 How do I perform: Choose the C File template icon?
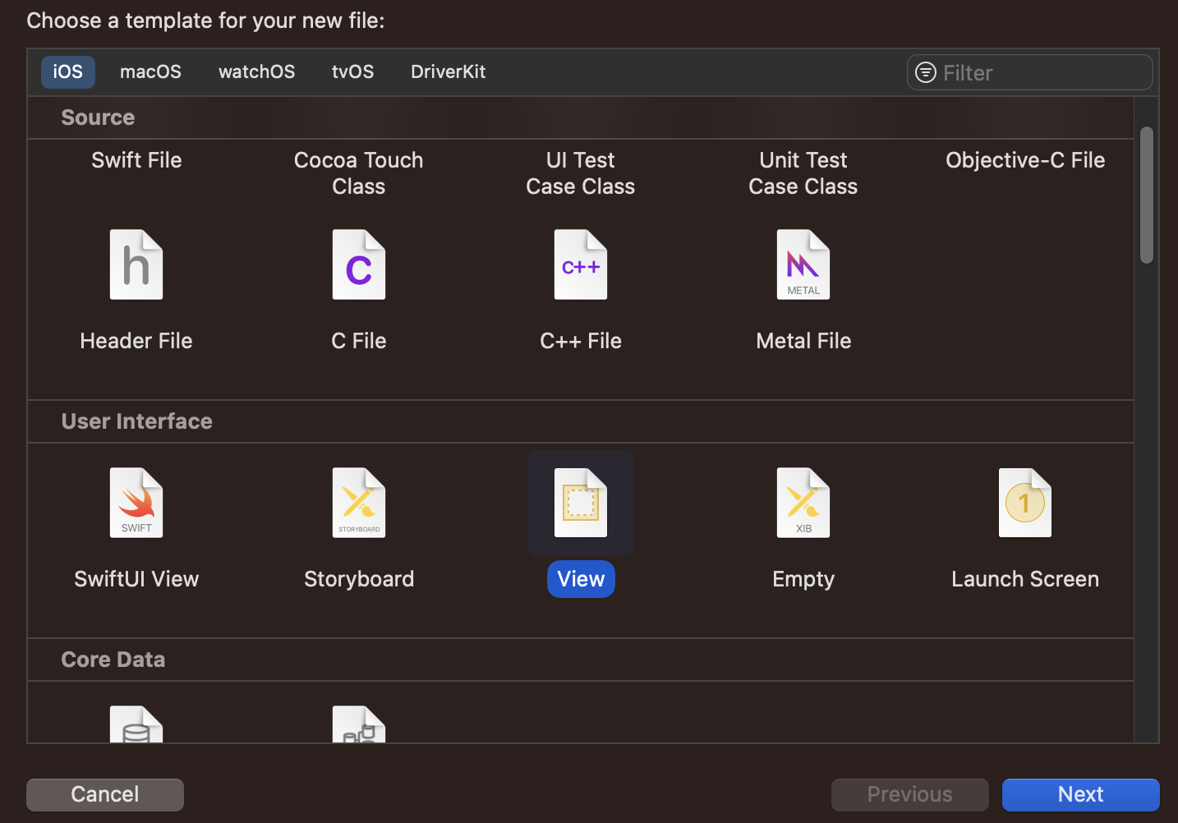pyautogui.click(x=359, y=264)
